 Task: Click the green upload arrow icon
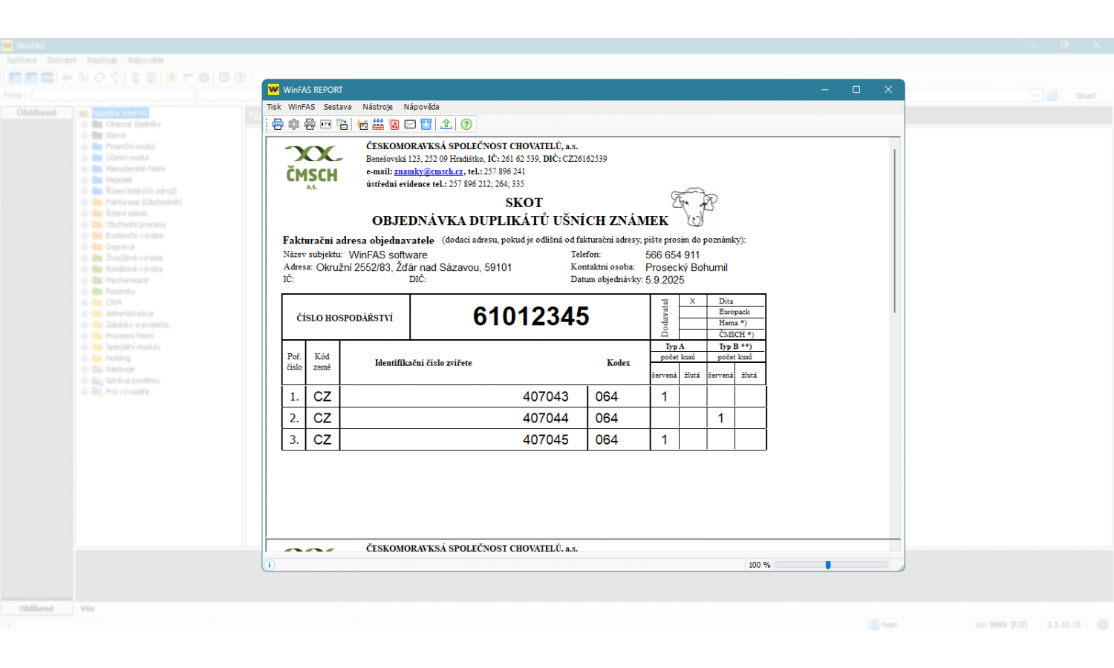click(x=446, y=125)
